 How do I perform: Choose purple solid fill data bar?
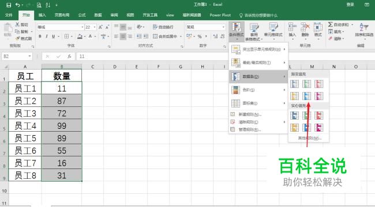tap(319, 128)
